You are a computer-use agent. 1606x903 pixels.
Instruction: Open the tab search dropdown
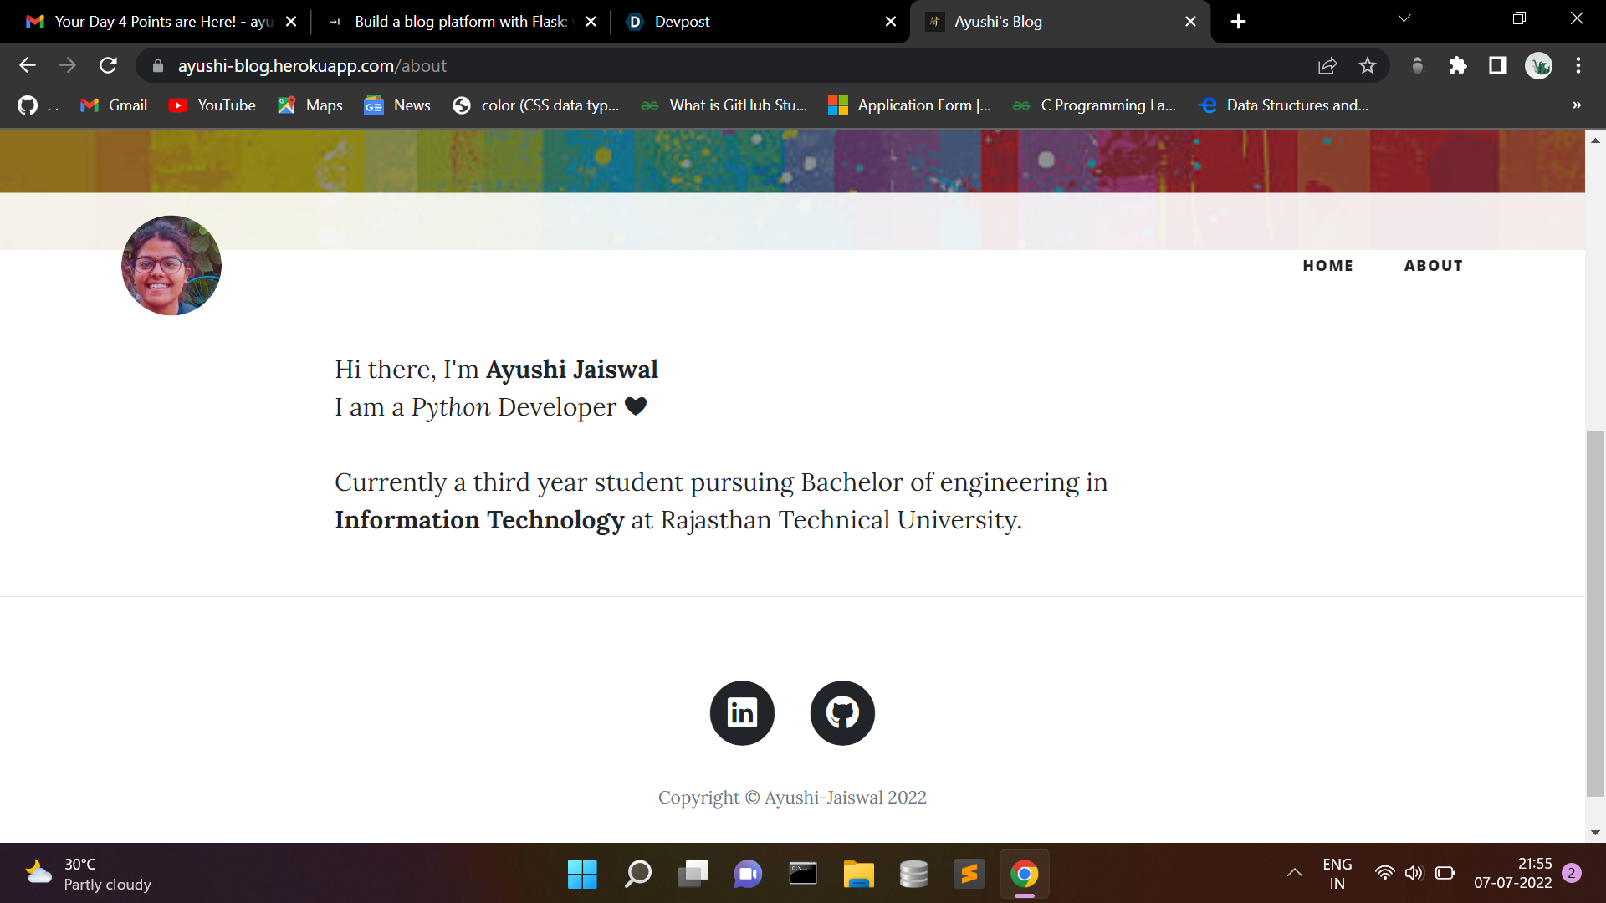tap(1404, 18)
